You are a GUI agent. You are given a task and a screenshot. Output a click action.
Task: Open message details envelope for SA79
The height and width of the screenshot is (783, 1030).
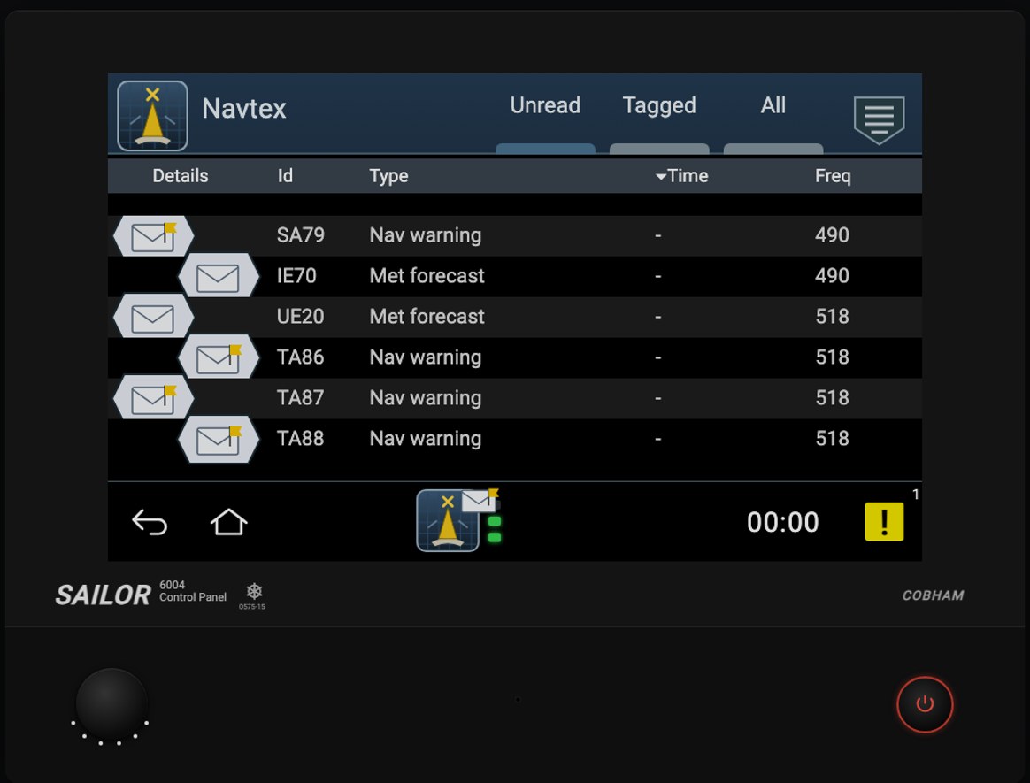tap(154, 235)
